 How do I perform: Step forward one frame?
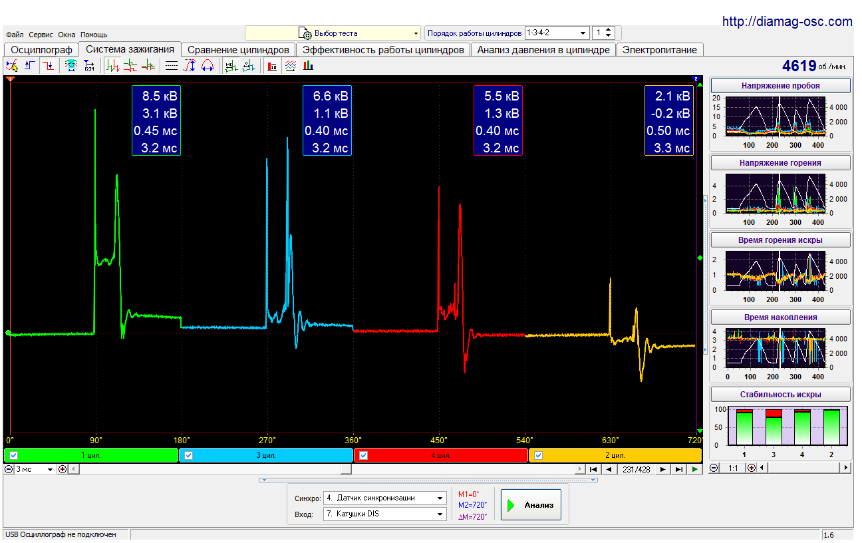pyautogui.click(x=663, y=469)
